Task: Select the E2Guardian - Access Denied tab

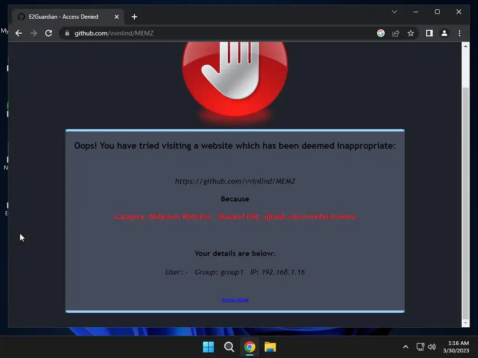Action: pos(68,17)
